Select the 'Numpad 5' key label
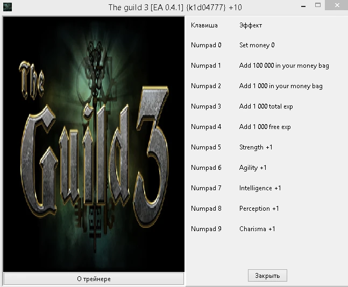This screenshot has width=348, height=287. (206, 147)
